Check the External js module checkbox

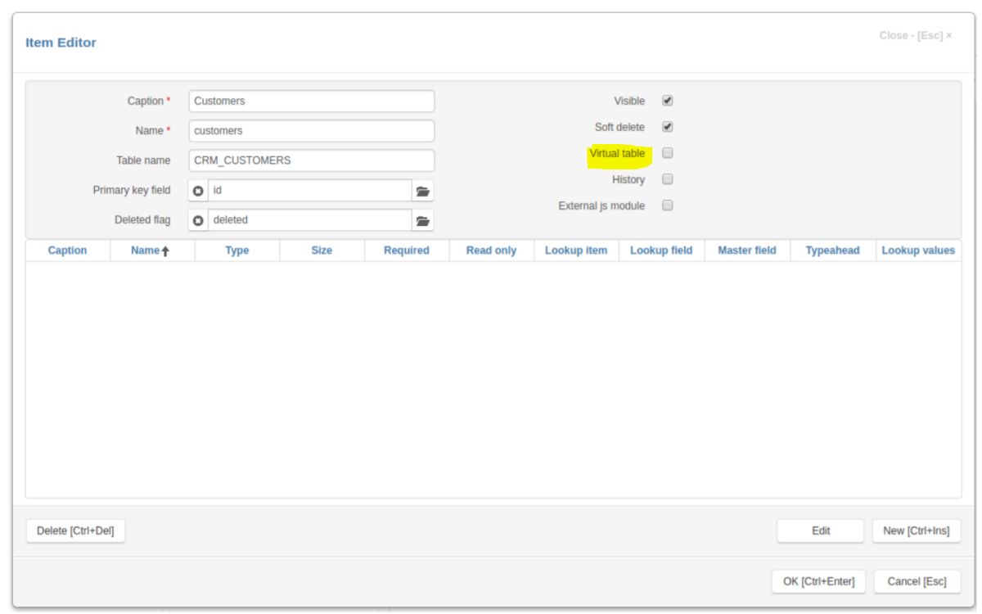click(667, 205)
